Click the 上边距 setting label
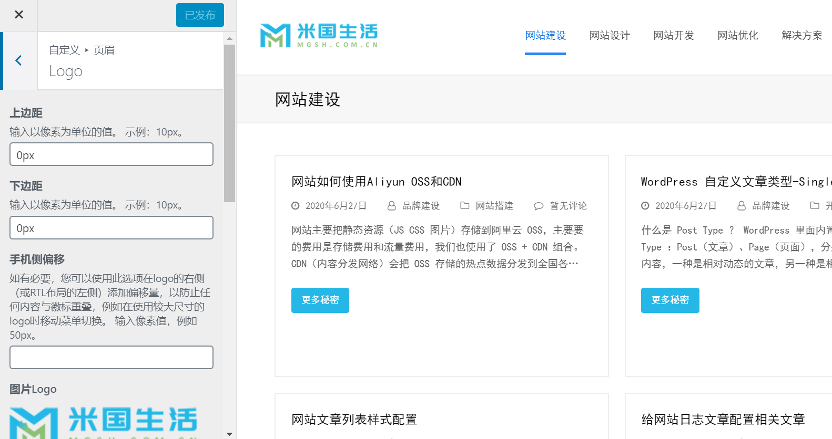 26,113
